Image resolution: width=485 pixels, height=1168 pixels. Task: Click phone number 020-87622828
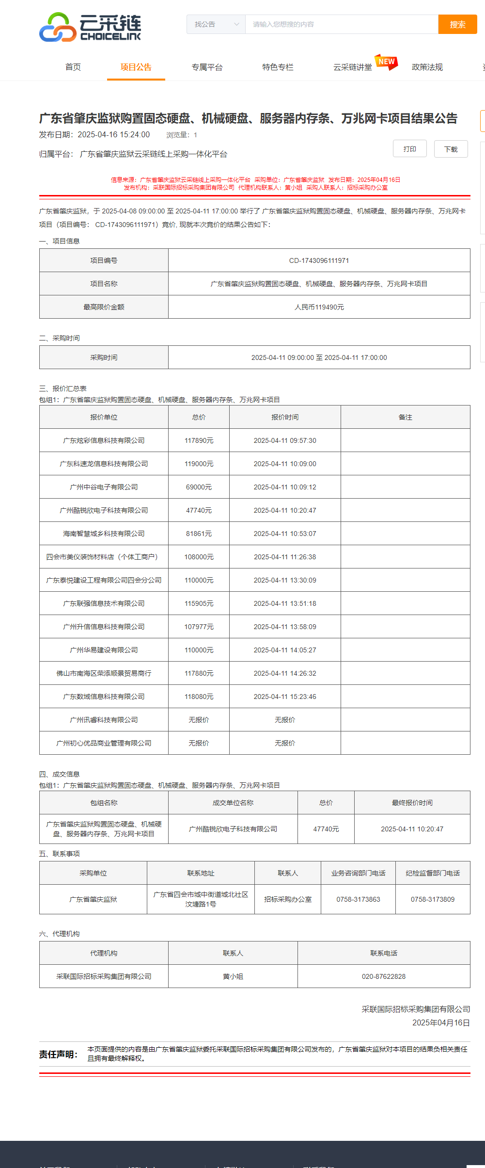tap(384, 976)
